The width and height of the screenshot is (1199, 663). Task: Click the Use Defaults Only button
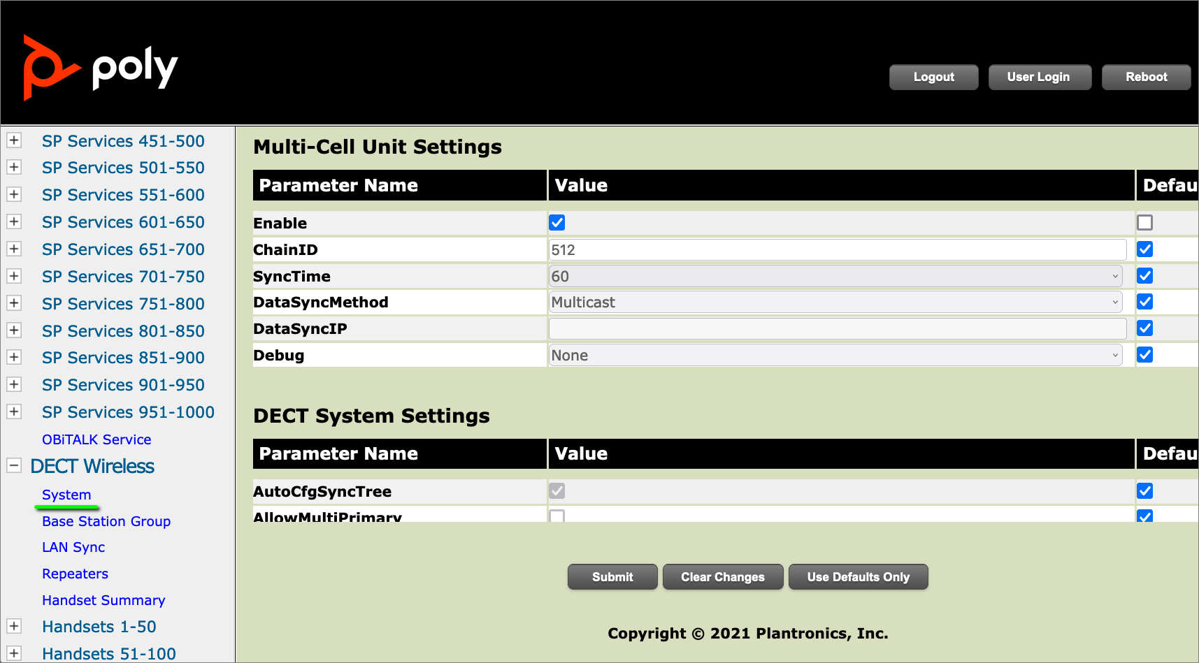point(858,577)
